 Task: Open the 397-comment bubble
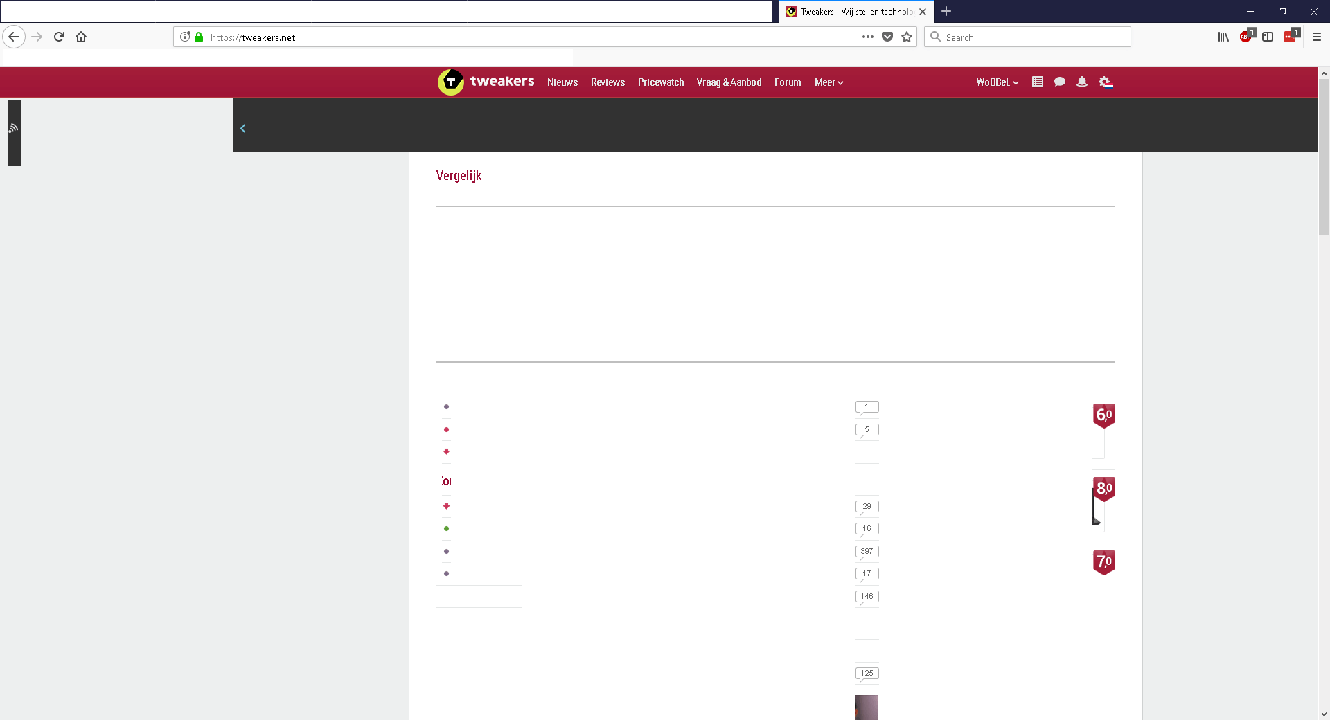click(867, 552)
